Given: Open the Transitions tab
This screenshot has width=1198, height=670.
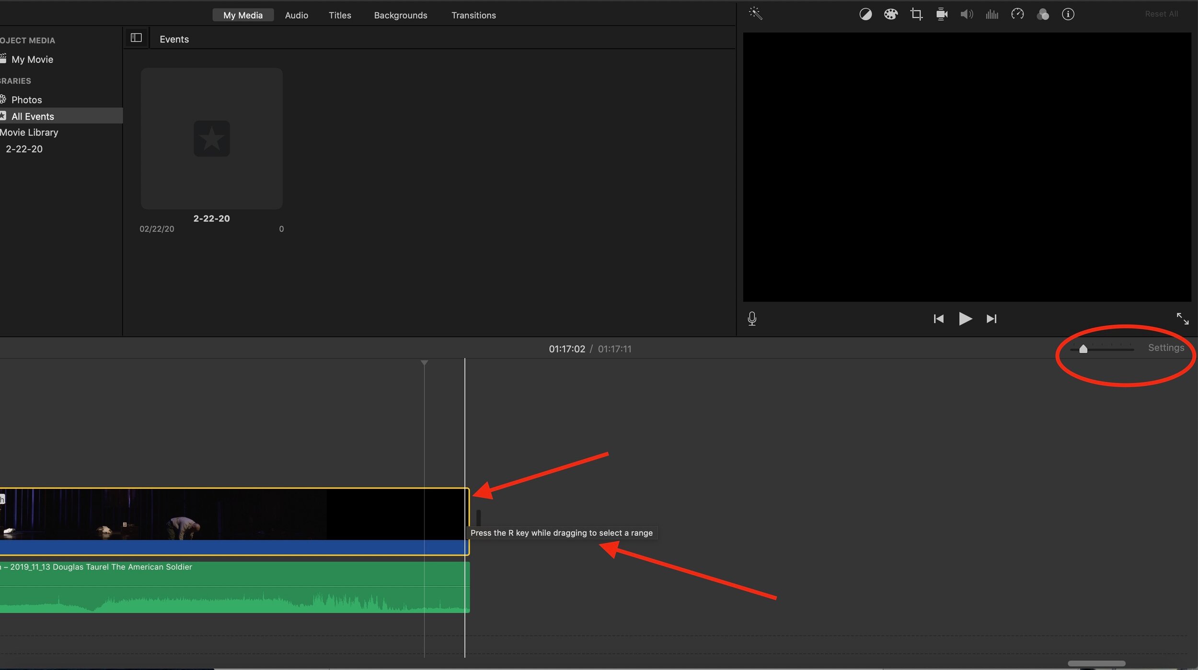Looking at the screenshot, I should click(473, 15).
